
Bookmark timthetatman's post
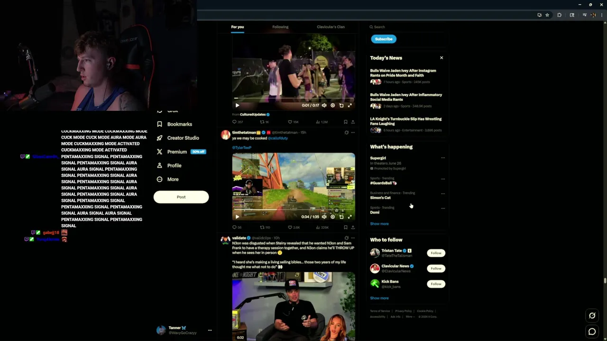coord(345,227)
